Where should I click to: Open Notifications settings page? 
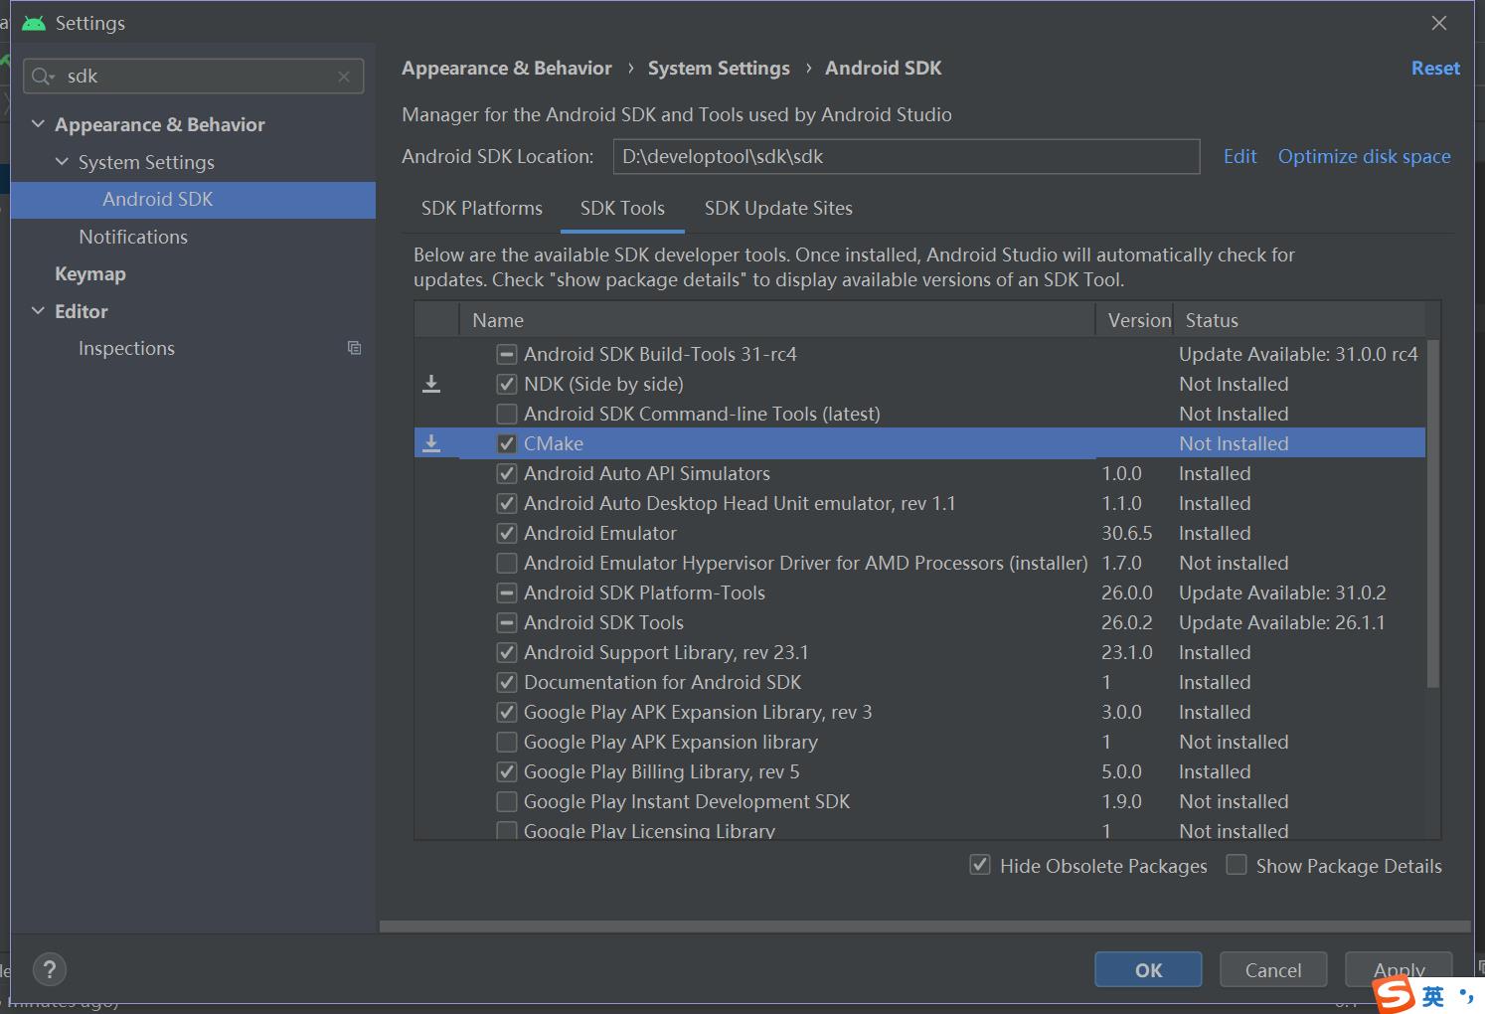(x=133, y=237)
